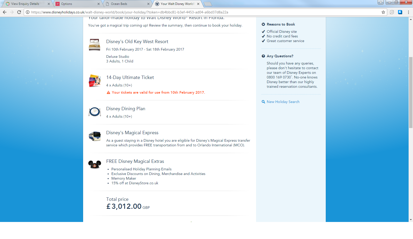Click the 14-Day Ultimate Ticket image
The height and width of the screenshot is (239, 413).
(95, 81)
